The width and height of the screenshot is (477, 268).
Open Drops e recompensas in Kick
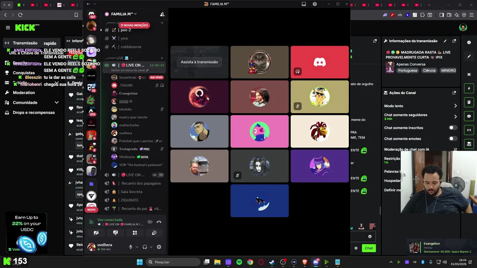coord(34,112)
